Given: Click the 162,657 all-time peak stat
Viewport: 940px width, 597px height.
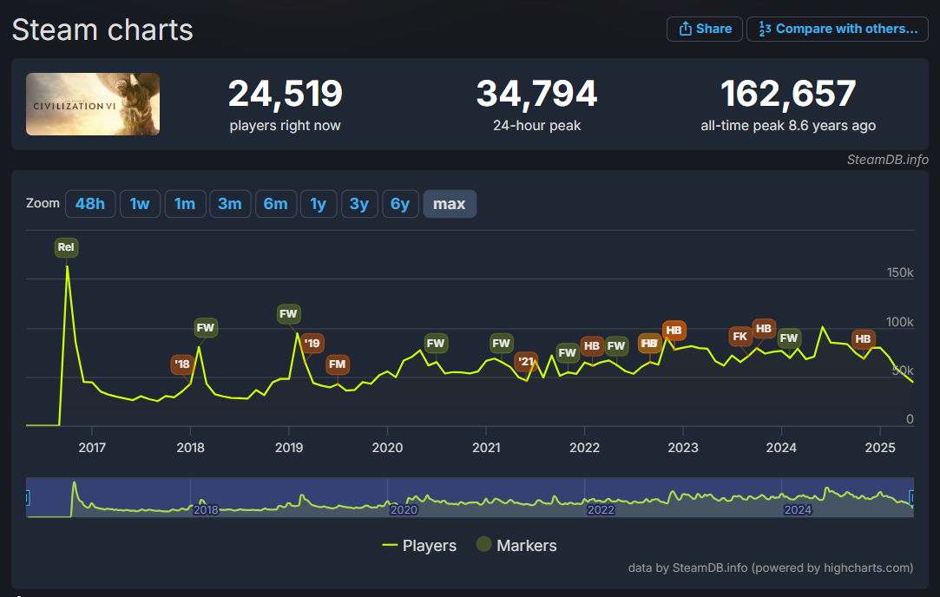Looking at the screenshot, I should click(788, 105).
